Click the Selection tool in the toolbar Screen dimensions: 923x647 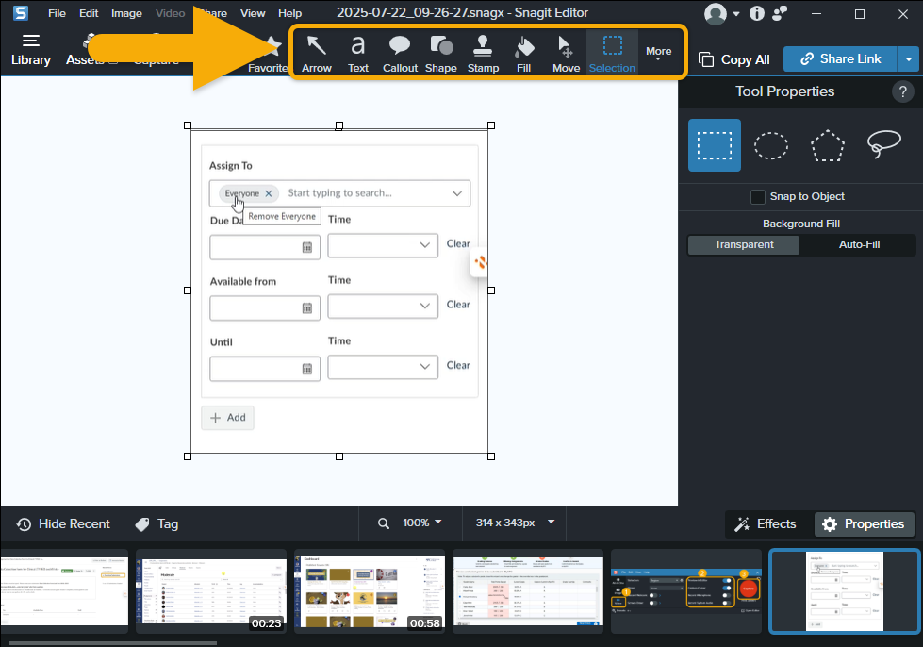pyautogui.click(x=612, y=54)
